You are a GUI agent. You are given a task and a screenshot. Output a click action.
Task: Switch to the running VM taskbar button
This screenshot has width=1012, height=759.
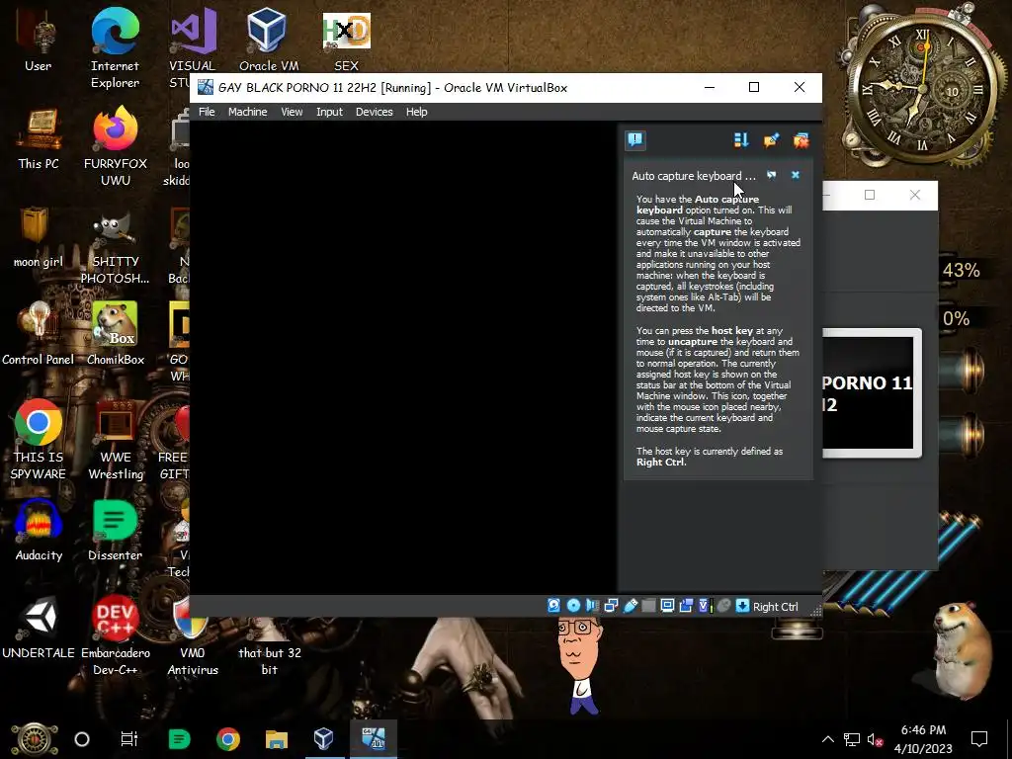coord(373,739)
